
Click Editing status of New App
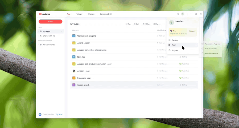[183, 57]
